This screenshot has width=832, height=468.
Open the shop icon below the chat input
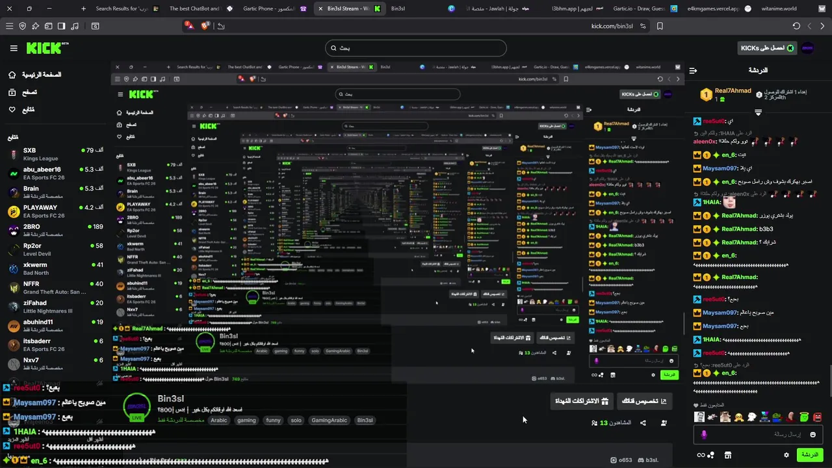(728, 455)
